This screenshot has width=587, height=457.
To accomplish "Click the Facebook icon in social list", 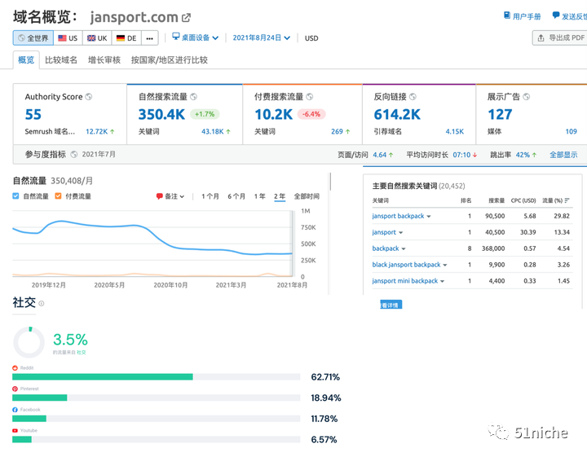I will [15, 410].
